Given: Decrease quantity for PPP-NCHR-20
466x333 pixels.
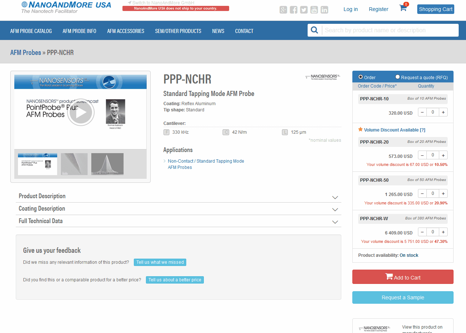Looking at the screenshot, I should coord(422,155).
